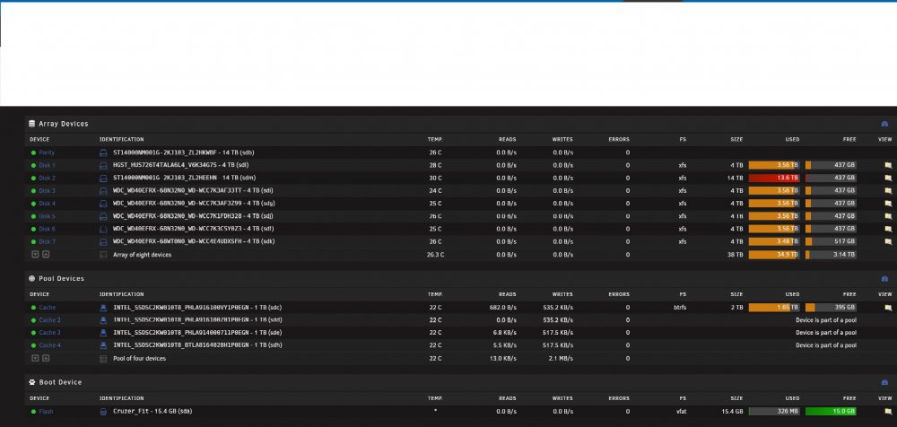
Task: Click the green status dot for Flash
Action: coord(33,411)
